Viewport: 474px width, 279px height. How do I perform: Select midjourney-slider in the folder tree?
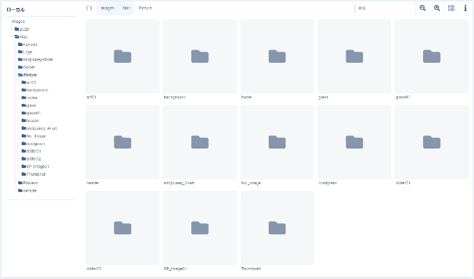click(x=38, y=59)
